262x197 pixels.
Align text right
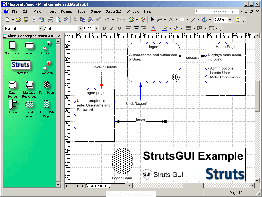(x=144, y=28)
